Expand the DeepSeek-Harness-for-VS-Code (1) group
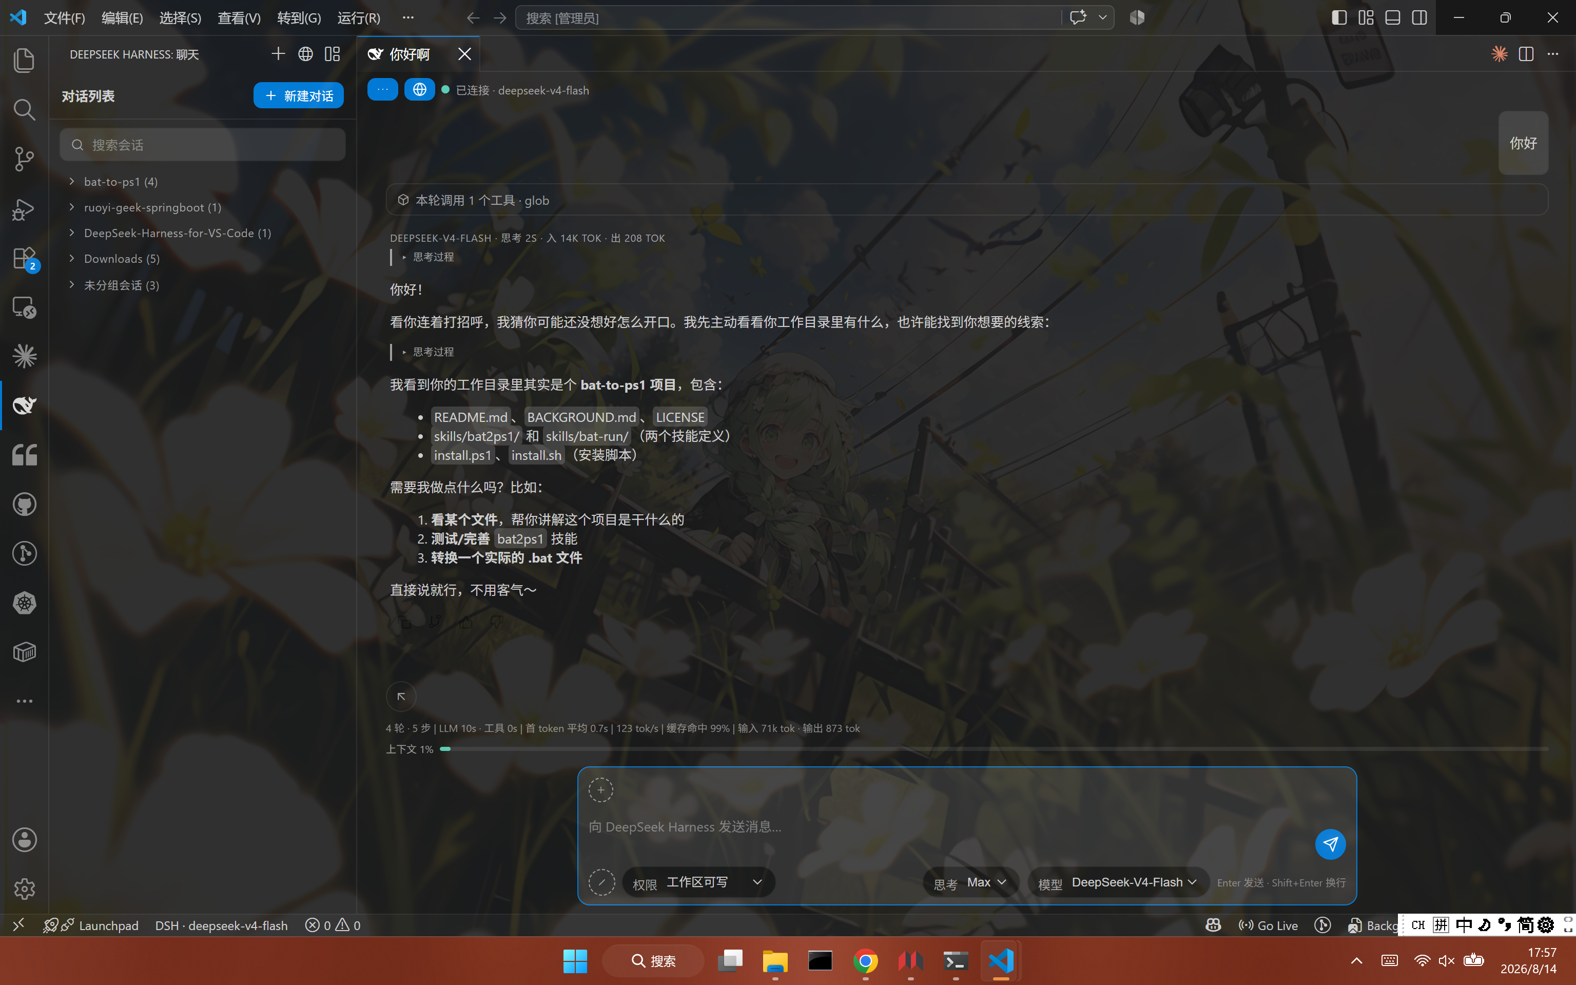The image size is (1576, 985). [202, 233]
